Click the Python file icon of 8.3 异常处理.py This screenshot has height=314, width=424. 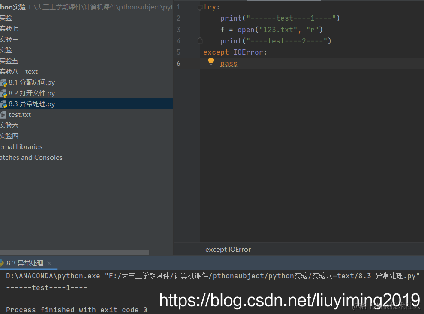(x=3, y=104)
